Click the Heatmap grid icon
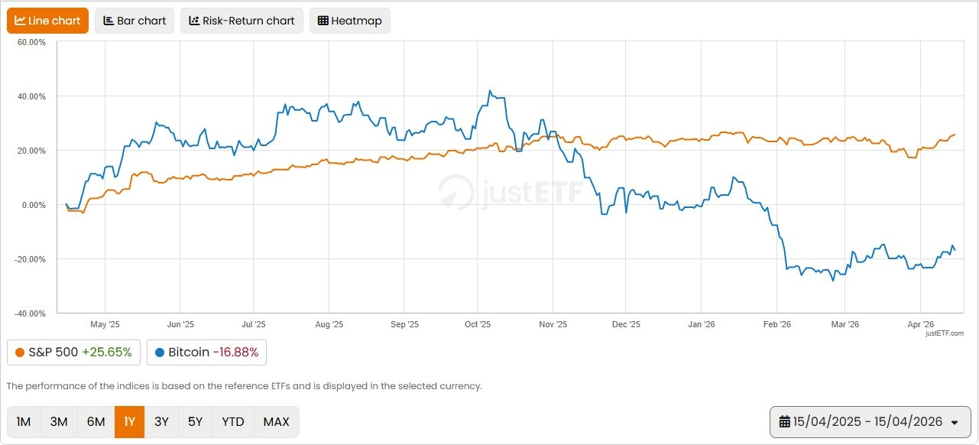Image resolution: width=979 pixels, height=445 pixels. [323, 21]
